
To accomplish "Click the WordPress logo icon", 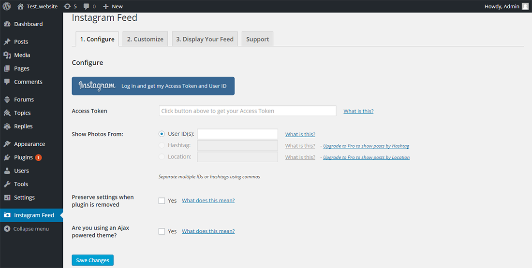I will (x=7, y=6).
